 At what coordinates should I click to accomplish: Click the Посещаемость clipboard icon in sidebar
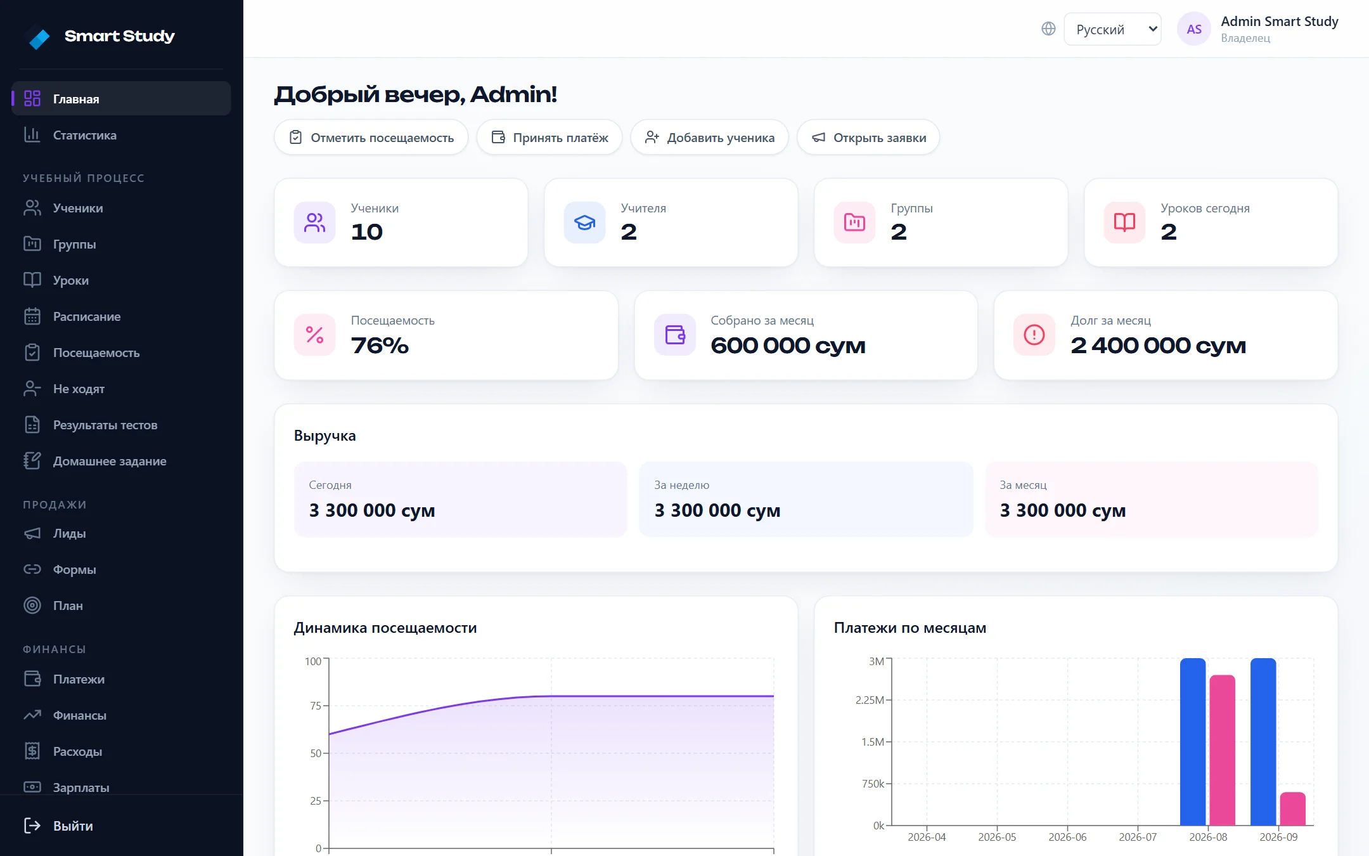[x=32, y=353]
